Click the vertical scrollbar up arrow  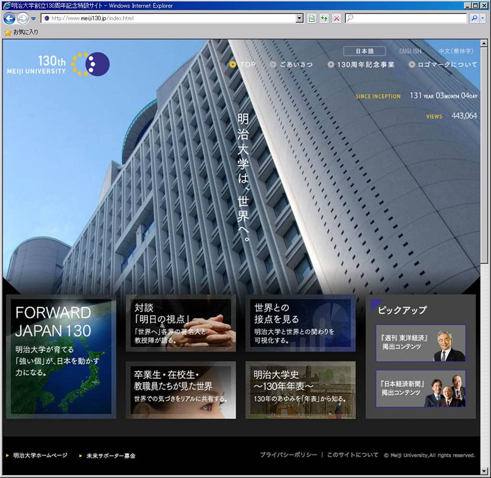[484, 44]
